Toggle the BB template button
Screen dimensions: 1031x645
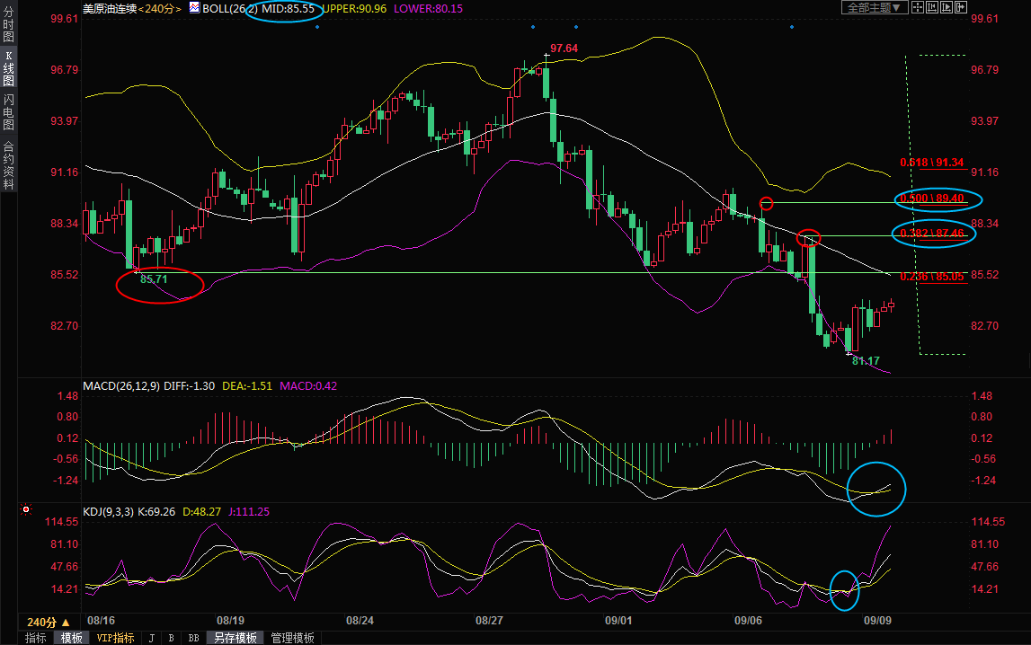(193, 638)
